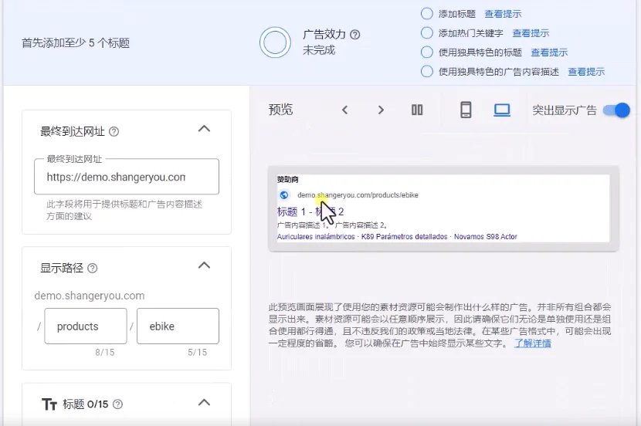The width and height of the screenshot is (641, 426).
Task: Show previous ad preview with left arrow
Action: 345,110
